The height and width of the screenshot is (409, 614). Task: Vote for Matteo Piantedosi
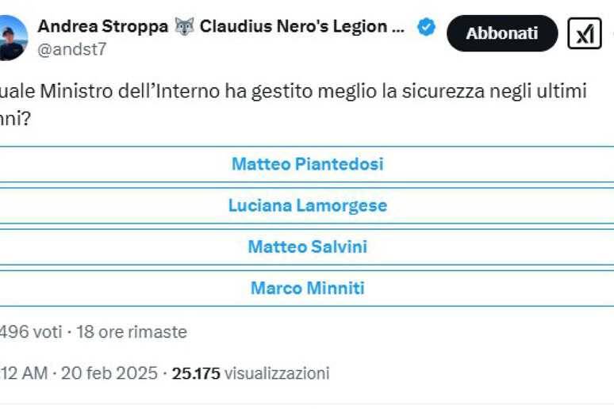tap(307, 164)
